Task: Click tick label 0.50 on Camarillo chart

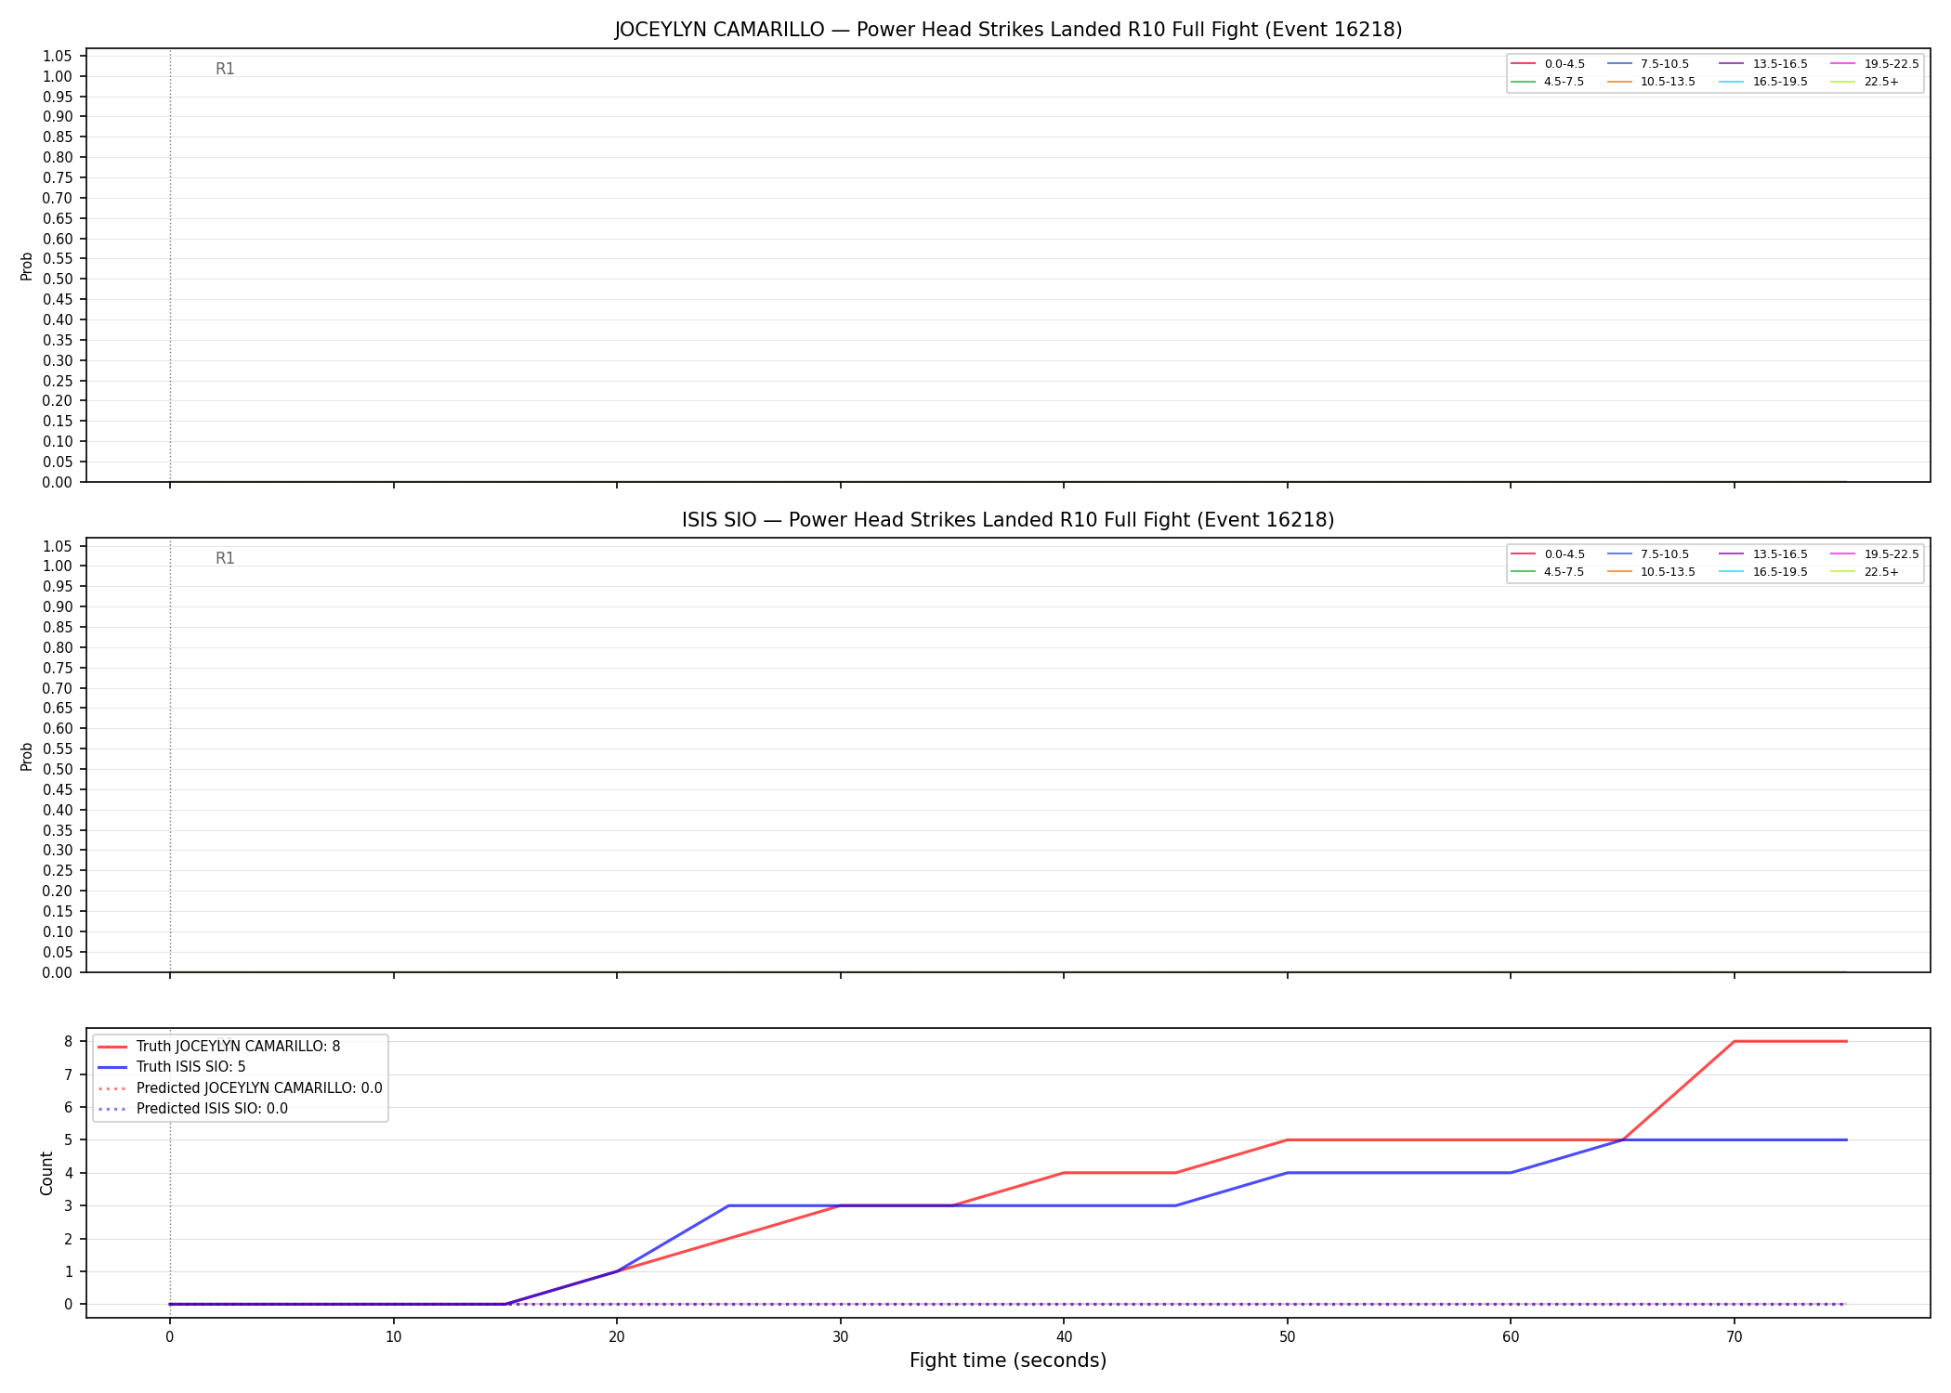Action: 58,279
